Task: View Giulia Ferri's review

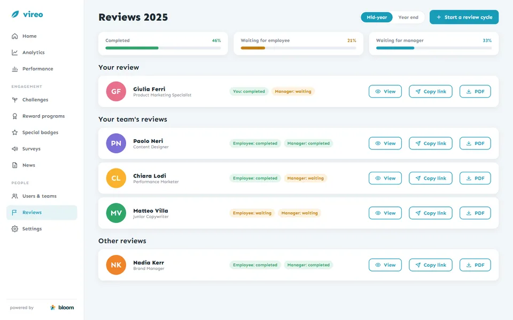Action: (x=385, y=91)
